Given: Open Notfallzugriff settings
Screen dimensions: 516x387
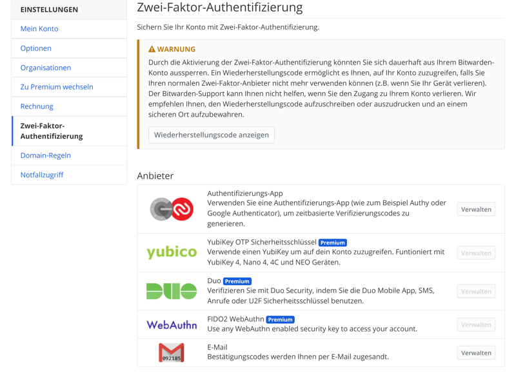Looking at the screenshot, I should tap(42, 175).
